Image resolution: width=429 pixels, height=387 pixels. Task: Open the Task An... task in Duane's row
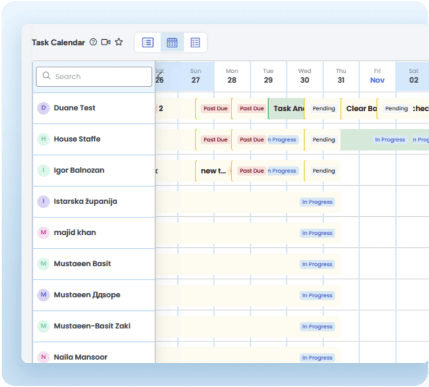[x=286, y=108]
